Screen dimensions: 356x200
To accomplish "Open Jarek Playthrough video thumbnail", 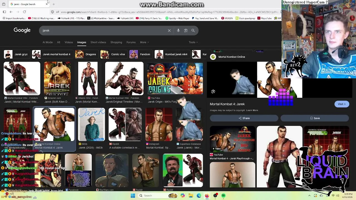I will (x=233, y=139).
